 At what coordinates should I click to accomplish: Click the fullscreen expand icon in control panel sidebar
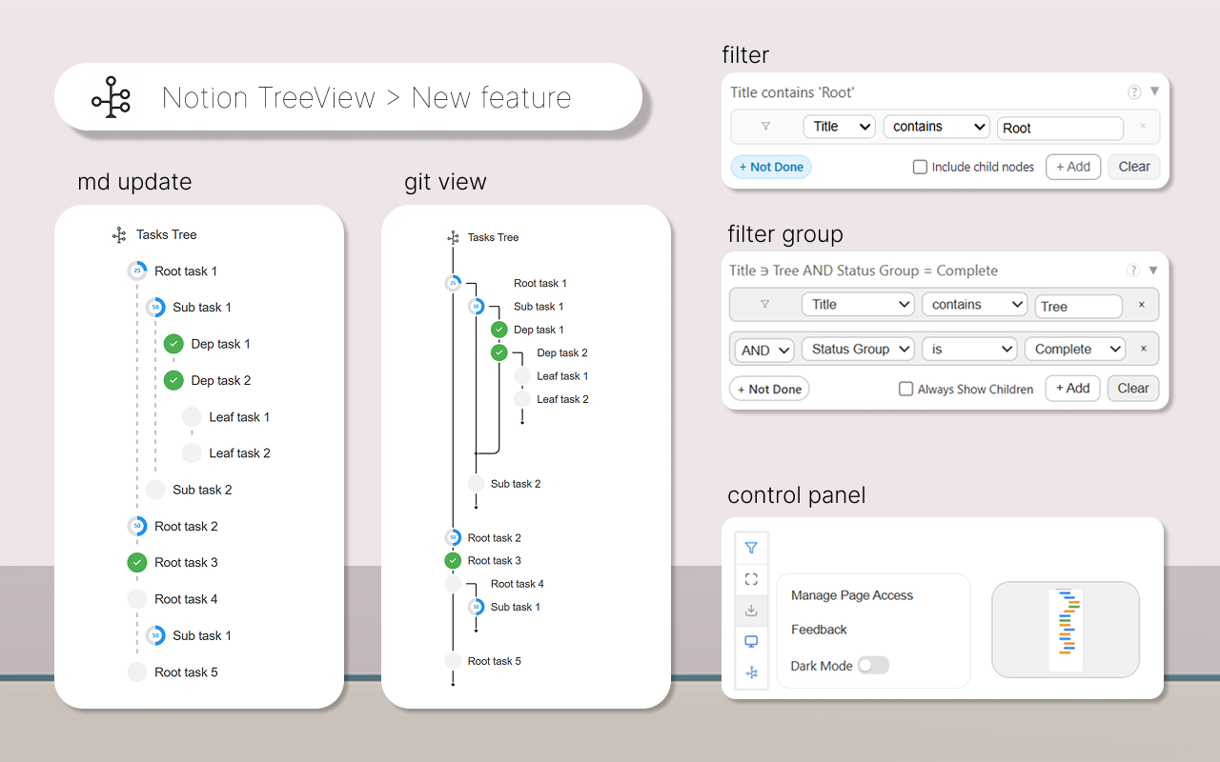coord(751,578)
